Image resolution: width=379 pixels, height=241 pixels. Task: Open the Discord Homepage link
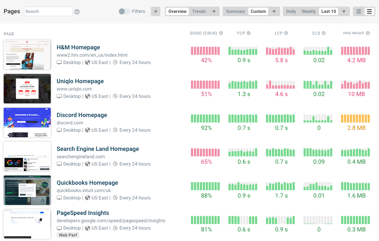(x=82, y=115)
